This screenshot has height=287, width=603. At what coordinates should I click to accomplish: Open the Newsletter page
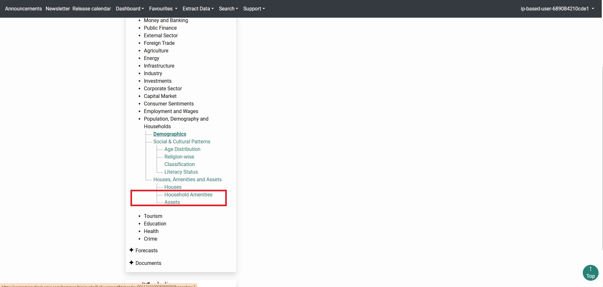[x=57, y=9]
